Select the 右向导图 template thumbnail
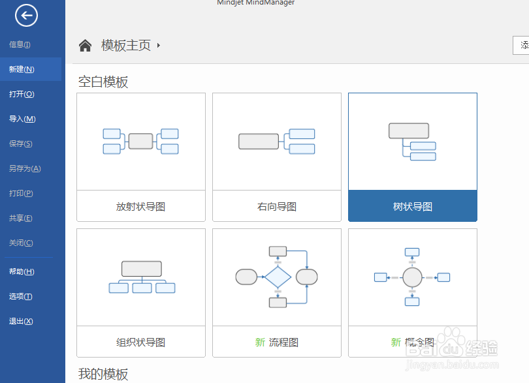Image resolution: width=529 pixels, height=383 pixels. (277, 142)
